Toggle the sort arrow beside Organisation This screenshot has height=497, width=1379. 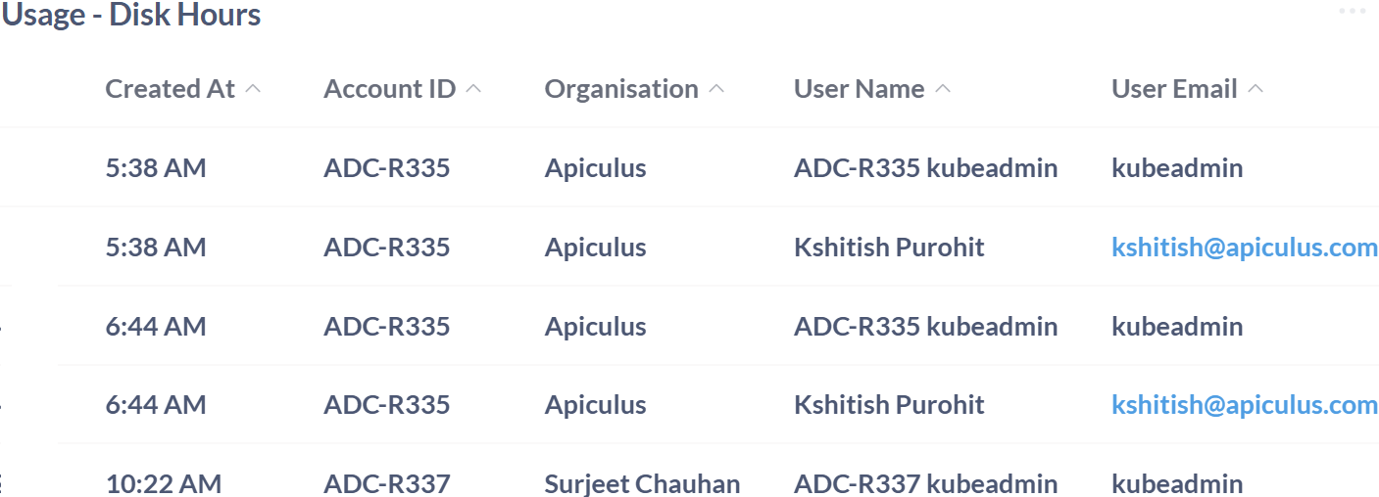tap(716, 89)
